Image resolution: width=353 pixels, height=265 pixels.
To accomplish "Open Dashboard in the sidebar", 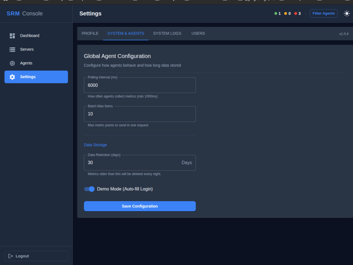I will pos(36,36).
